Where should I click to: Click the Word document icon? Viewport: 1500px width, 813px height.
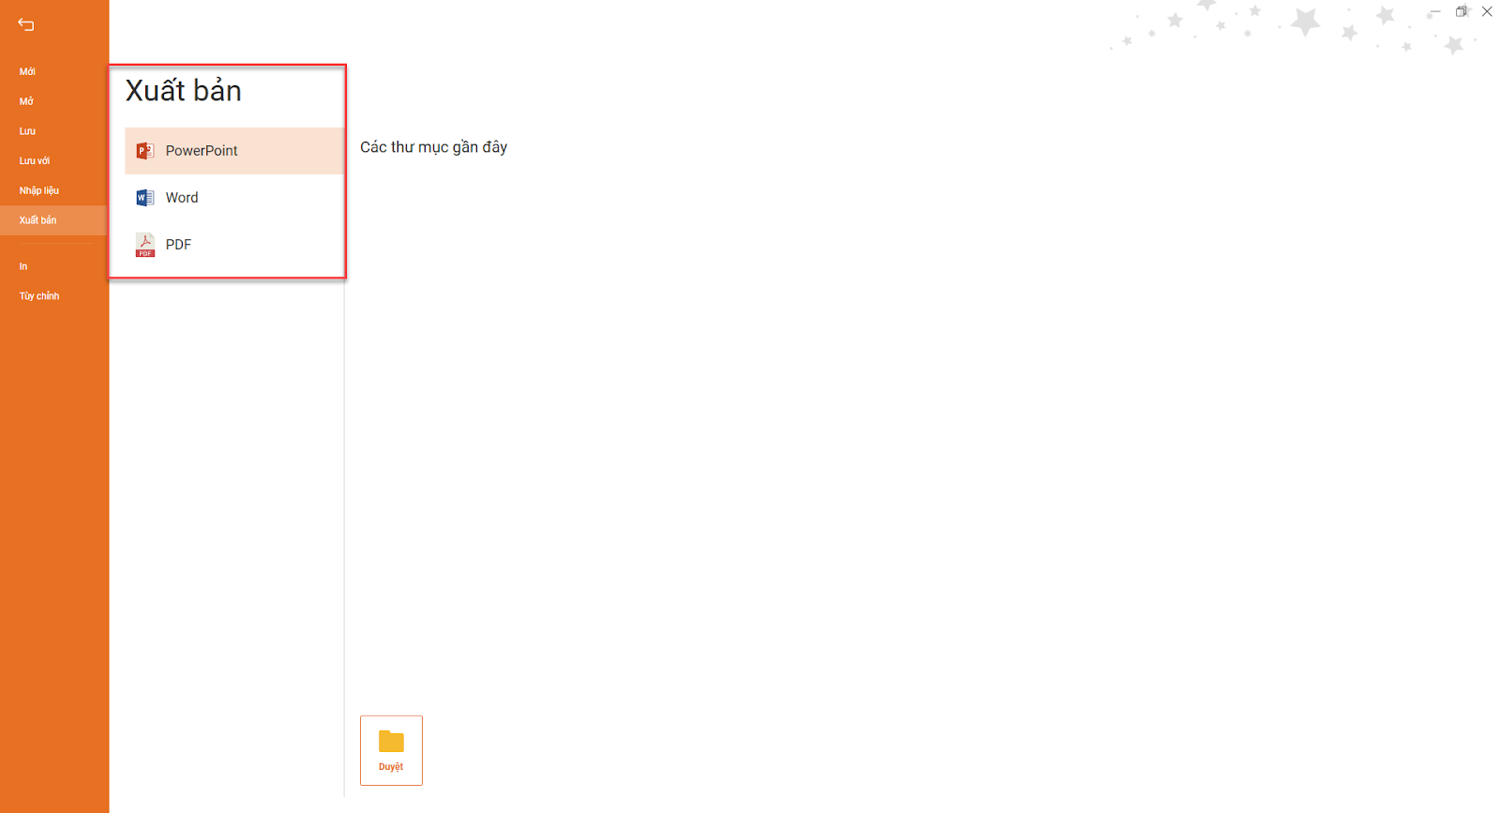pyautogui.click(x=144, y=198)
